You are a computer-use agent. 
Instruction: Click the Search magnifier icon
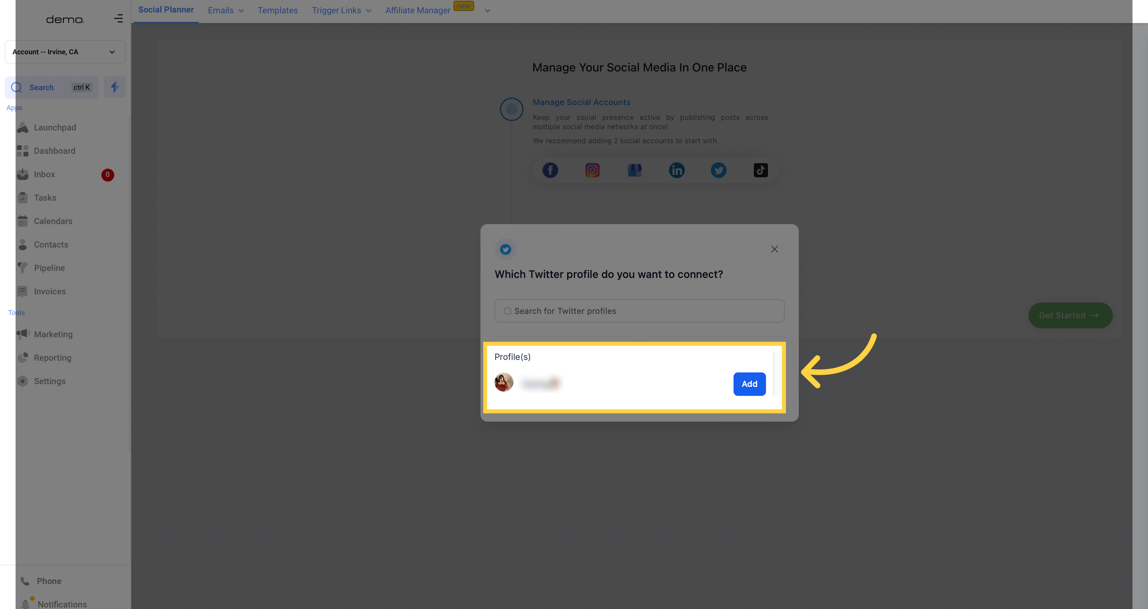tap(16, 87)
